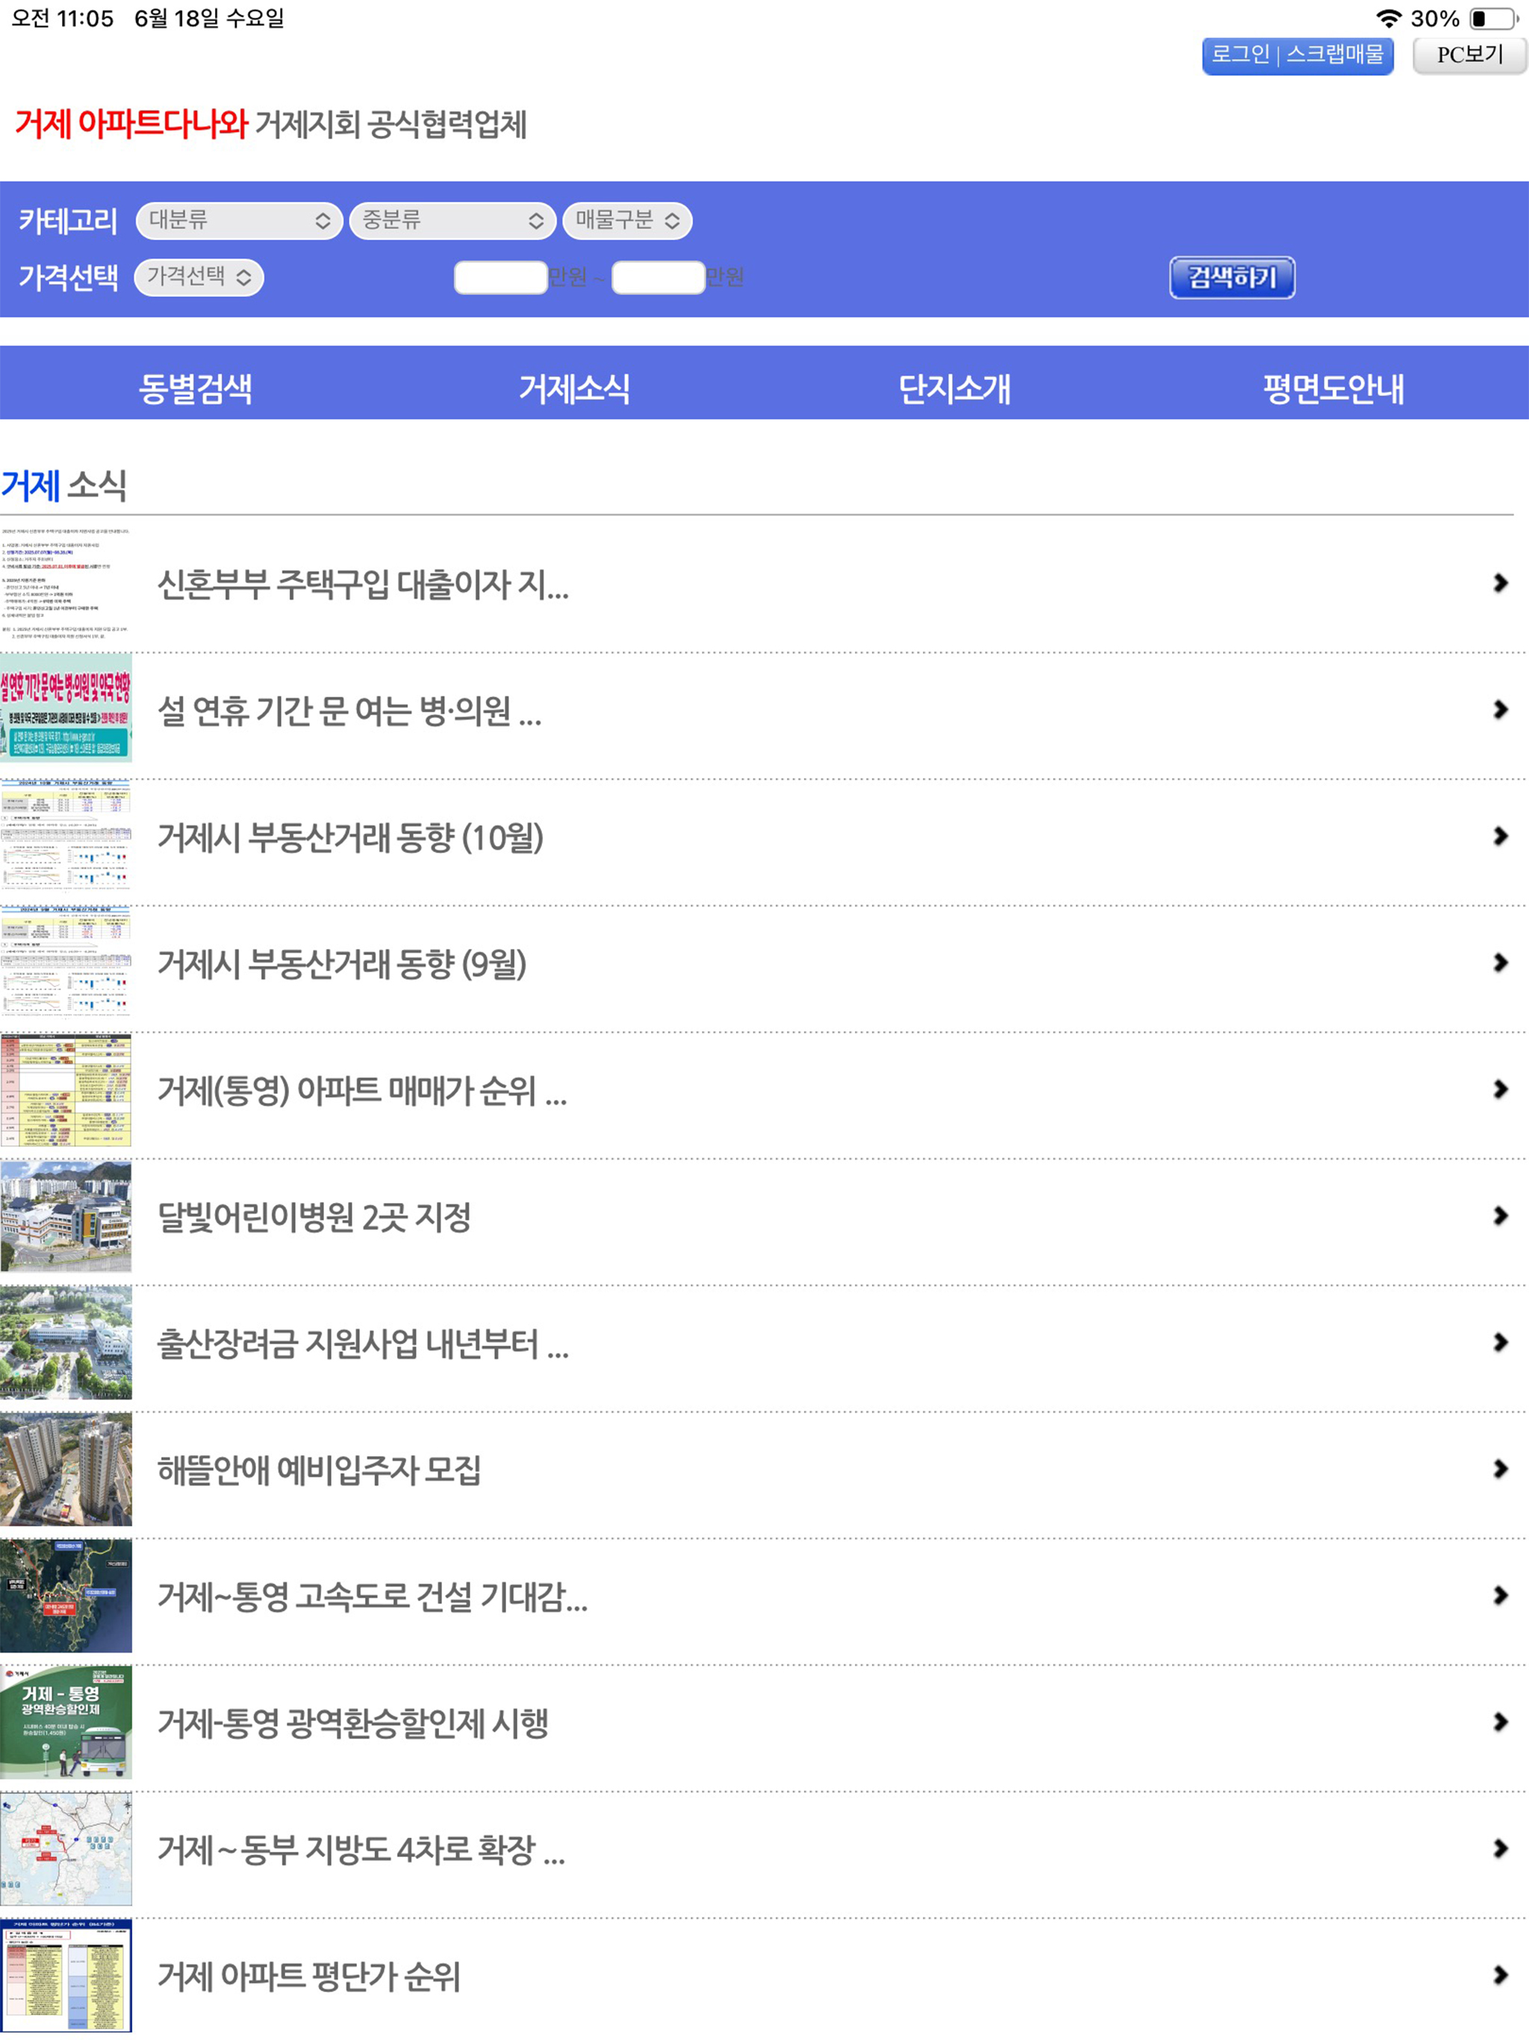Open the 중분류 category dropdown
The height and width of the screenshot is (2040, 1529).
[452, 220]
